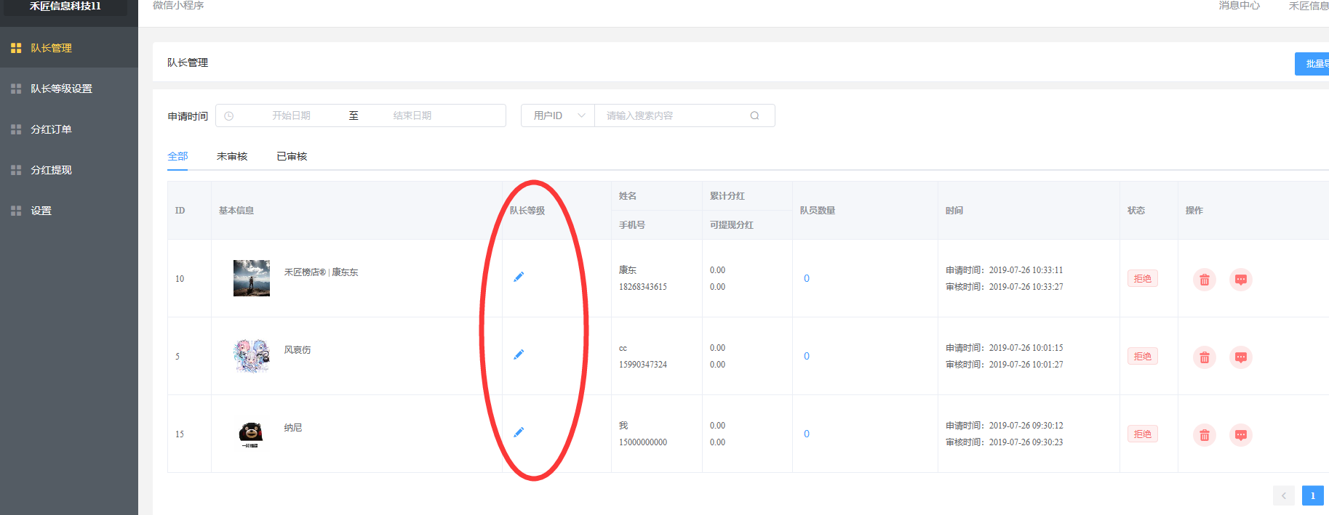1329x515 pixels.
Task: Open message icon for 康东 row
Action: (1240, 280)
